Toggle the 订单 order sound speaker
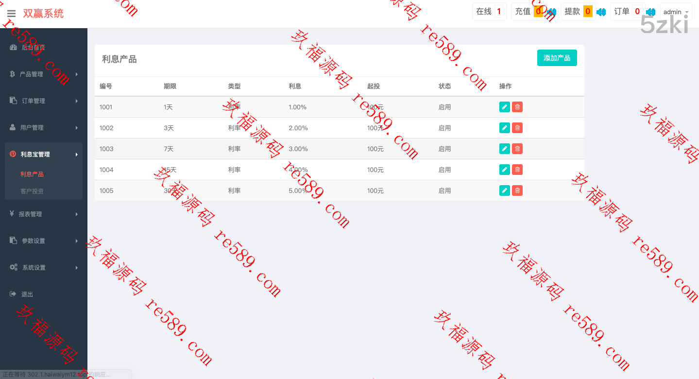The image size is (699, 379). click(x=651, y=12)
